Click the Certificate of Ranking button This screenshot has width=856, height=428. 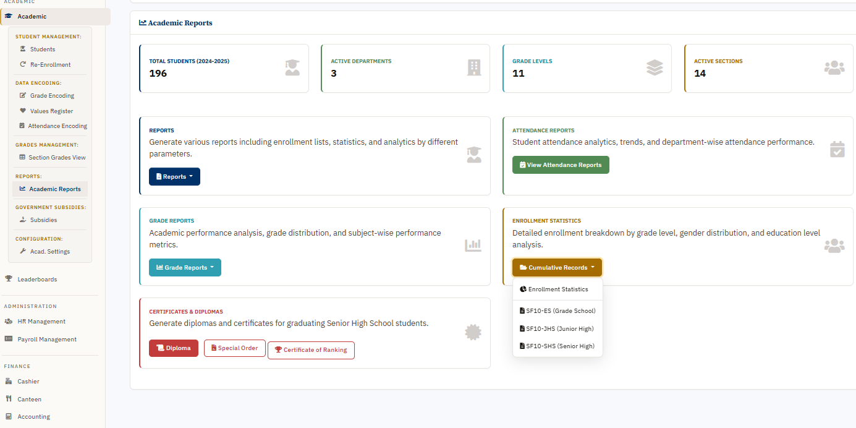311,349
